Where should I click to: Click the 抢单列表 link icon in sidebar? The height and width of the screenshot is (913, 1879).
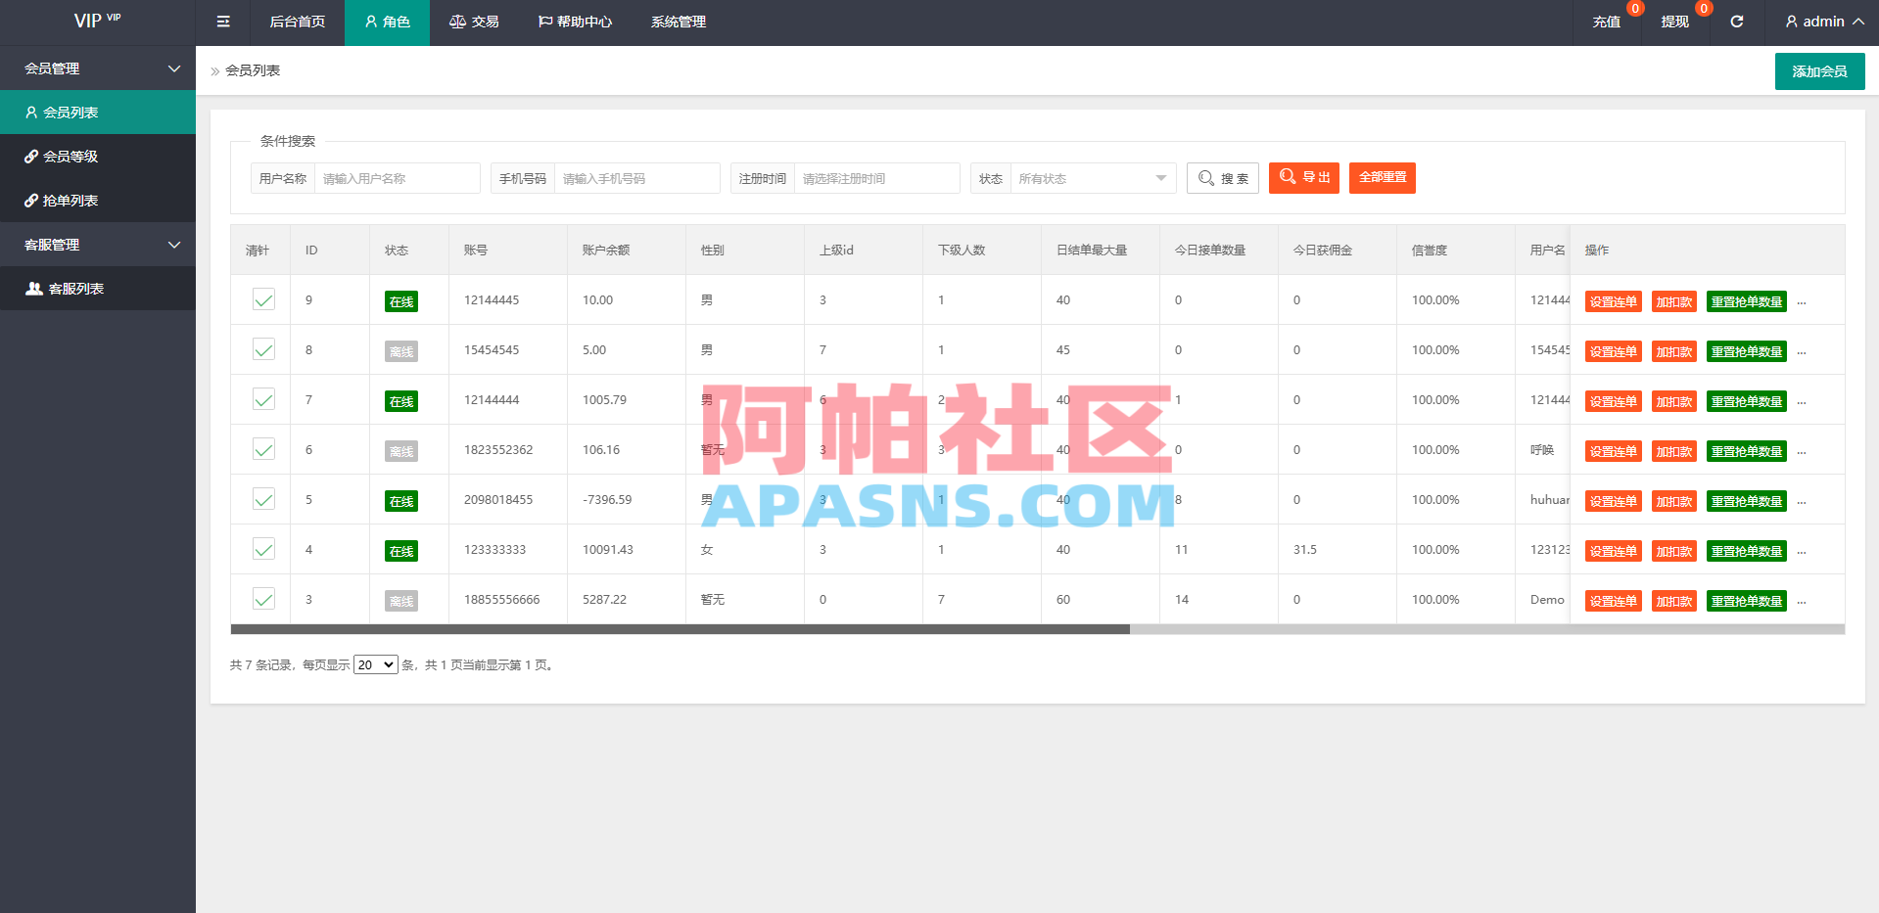pyautogui.click(x=30, y=200)
